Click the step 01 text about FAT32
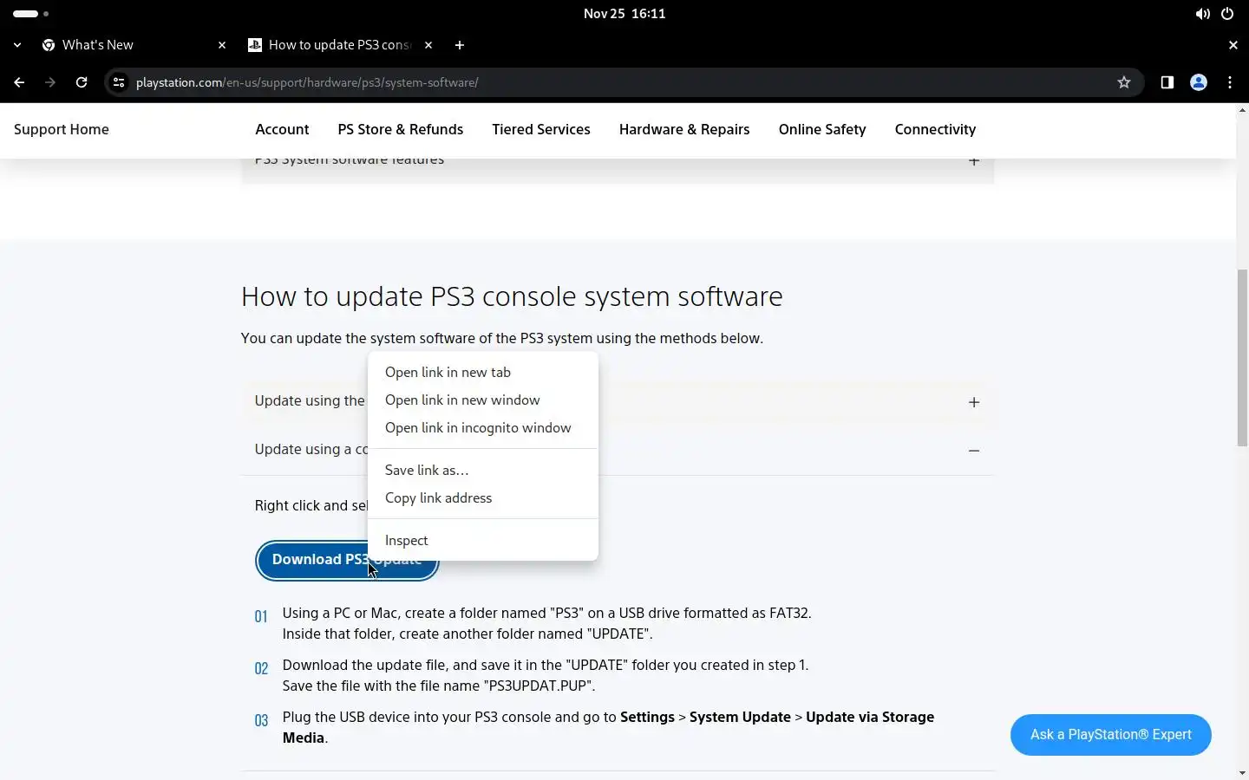The image size is (1249, 780). (546, 623)
